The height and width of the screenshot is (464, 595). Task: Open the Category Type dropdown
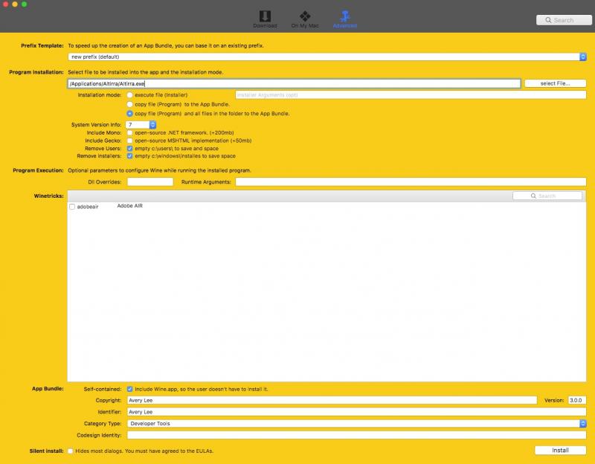(357, 423)
